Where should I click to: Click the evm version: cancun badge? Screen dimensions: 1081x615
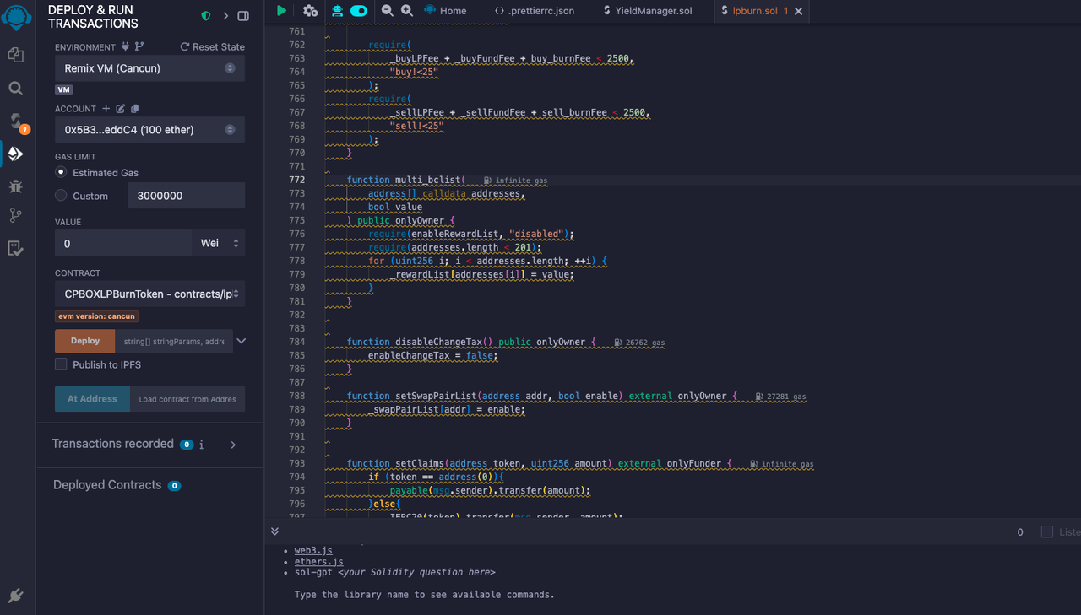pyautogui.click(x=96, y=316)
